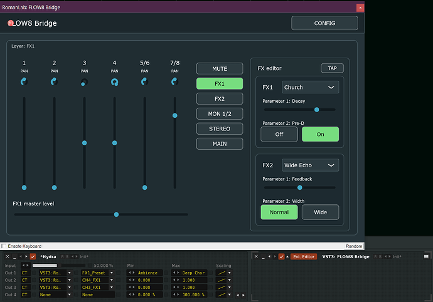
Task: Switch to the MUTE layer
Action: tap(220, 68)
